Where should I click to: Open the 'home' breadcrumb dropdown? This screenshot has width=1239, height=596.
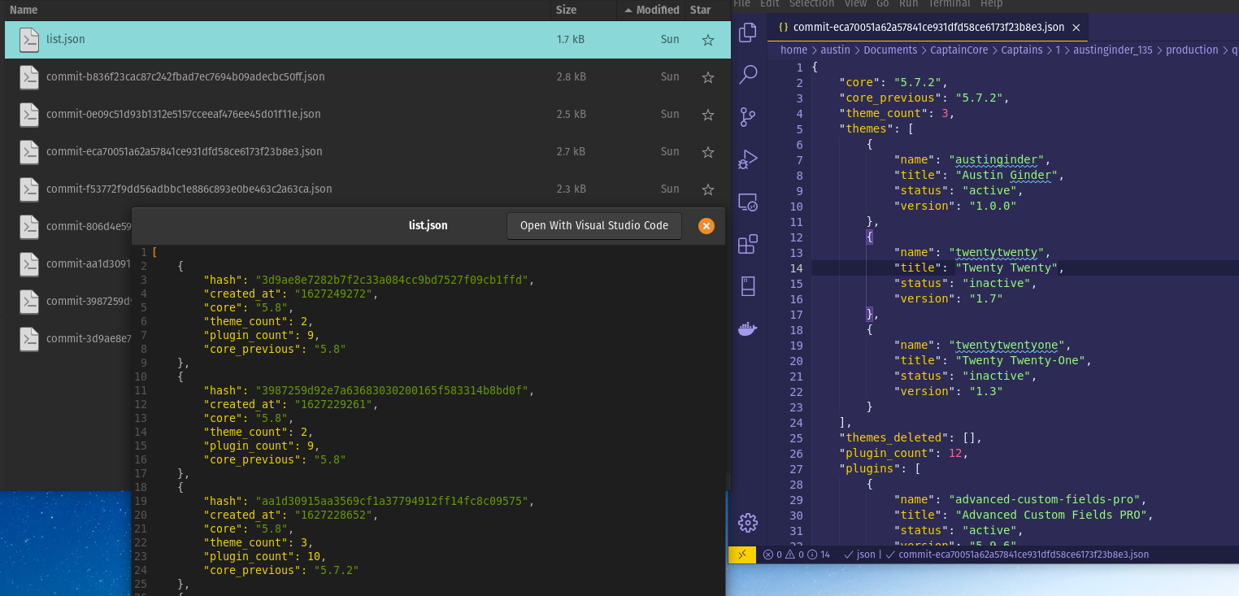[x=793, y=50]
